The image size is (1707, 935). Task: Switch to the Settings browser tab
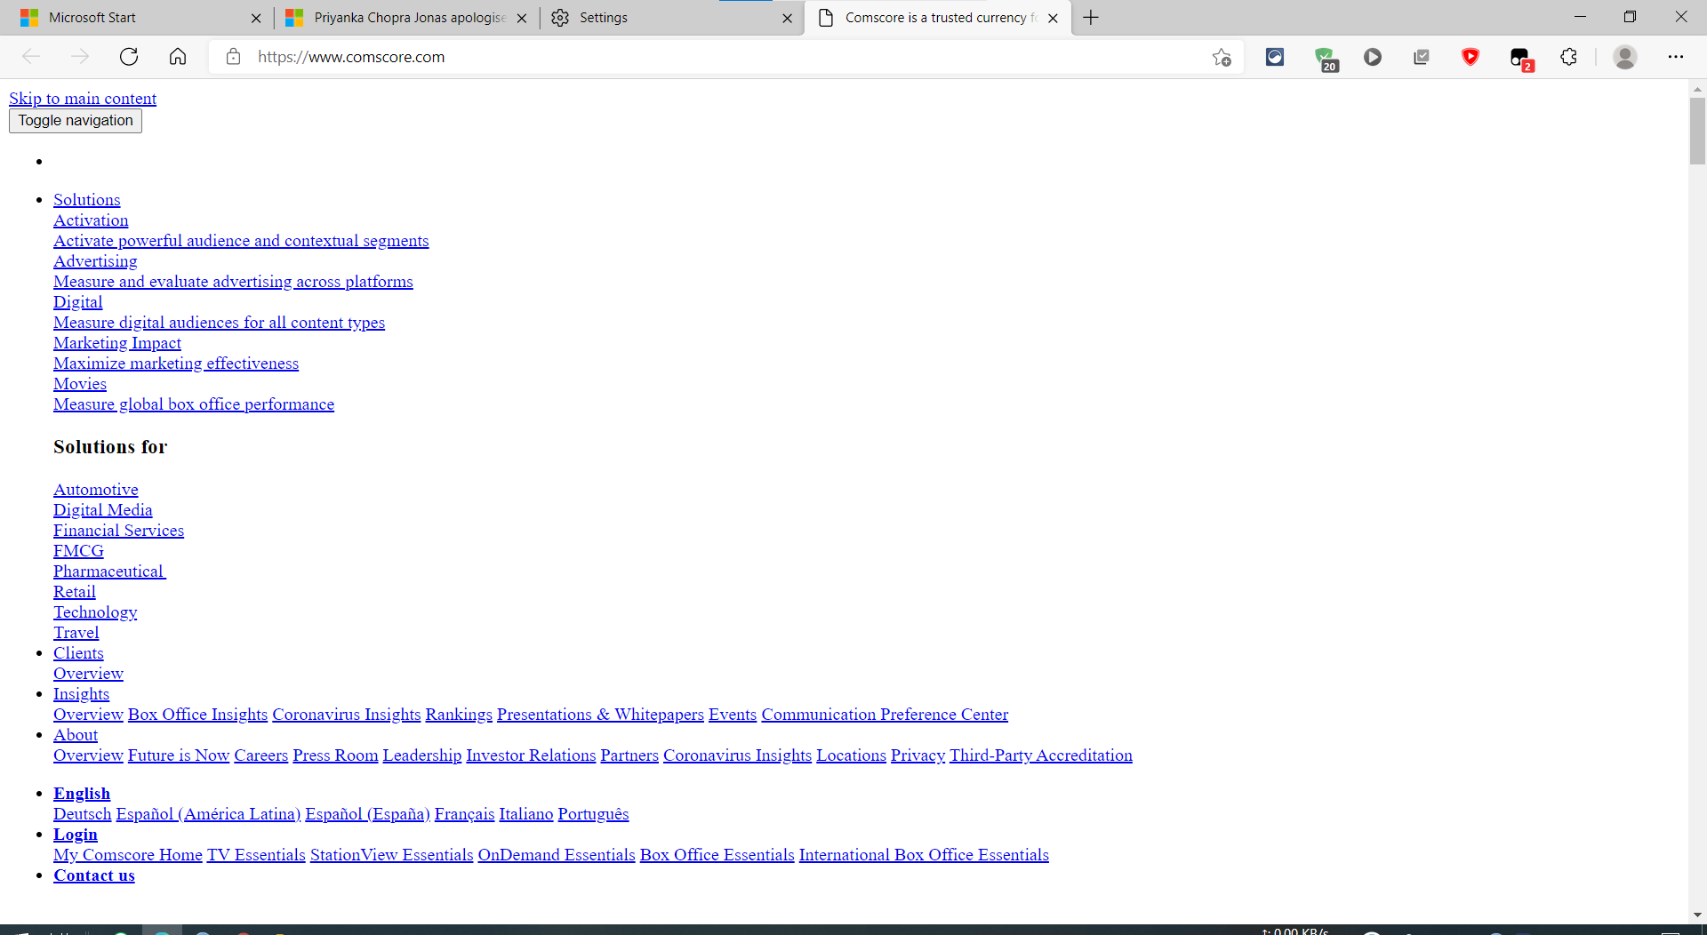[x=605, y=17]
